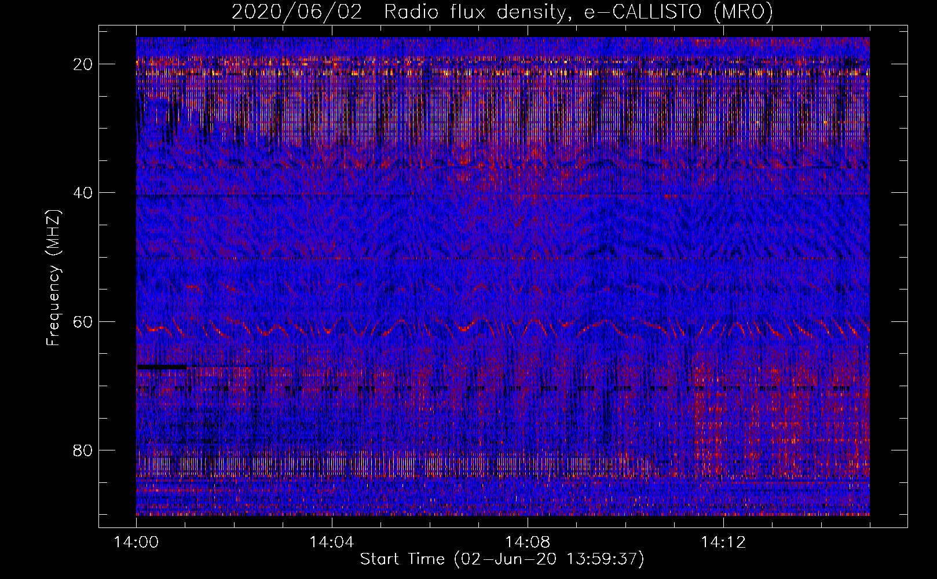This screenshot has height=579, width=937.
Task: Click the '14:00' time tick label
Action: 137,543
